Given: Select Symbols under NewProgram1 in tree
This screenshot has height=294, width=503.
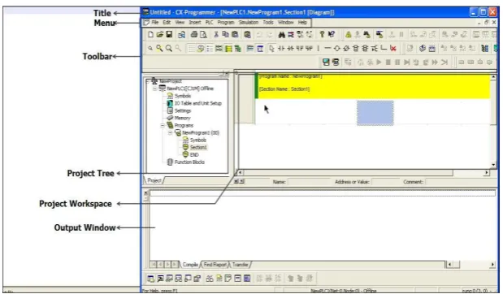Looking at the screenshot, I should click(198, 141).
